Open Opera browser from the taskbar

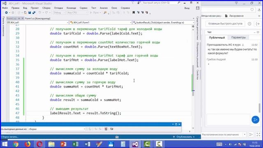click(39, 144)
